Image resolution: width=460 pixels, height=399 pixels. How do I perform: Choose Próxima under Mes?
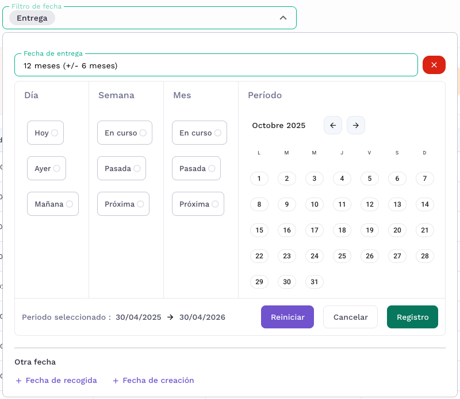coord(198,204)
